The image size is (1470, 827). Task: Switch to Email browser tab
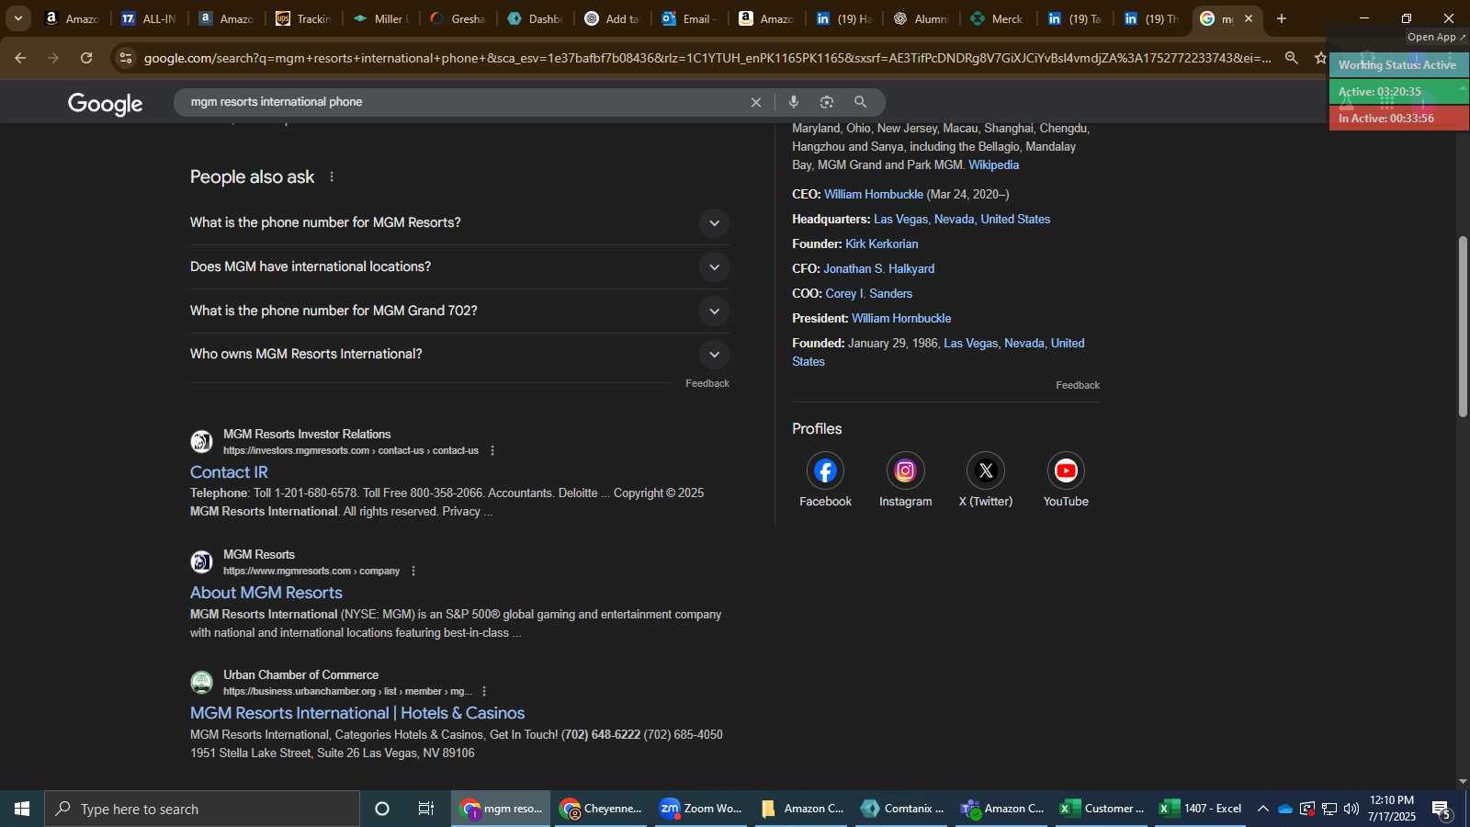(689, 18)
